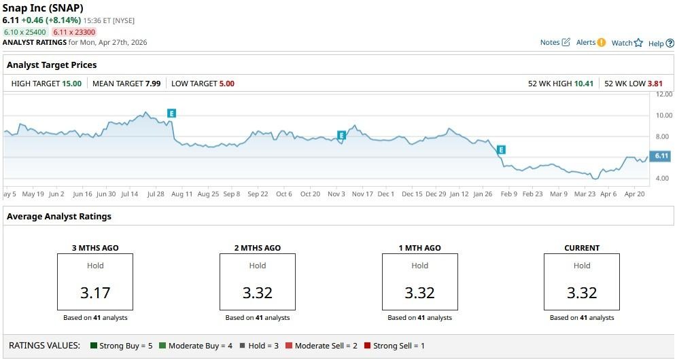Click the bid quote 6.10 x 25400
The width and height of the screenshot is (677, 360).
coord(24,32)
